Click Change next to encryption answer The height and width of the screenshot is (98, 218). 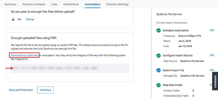click(x=30, y=19)
